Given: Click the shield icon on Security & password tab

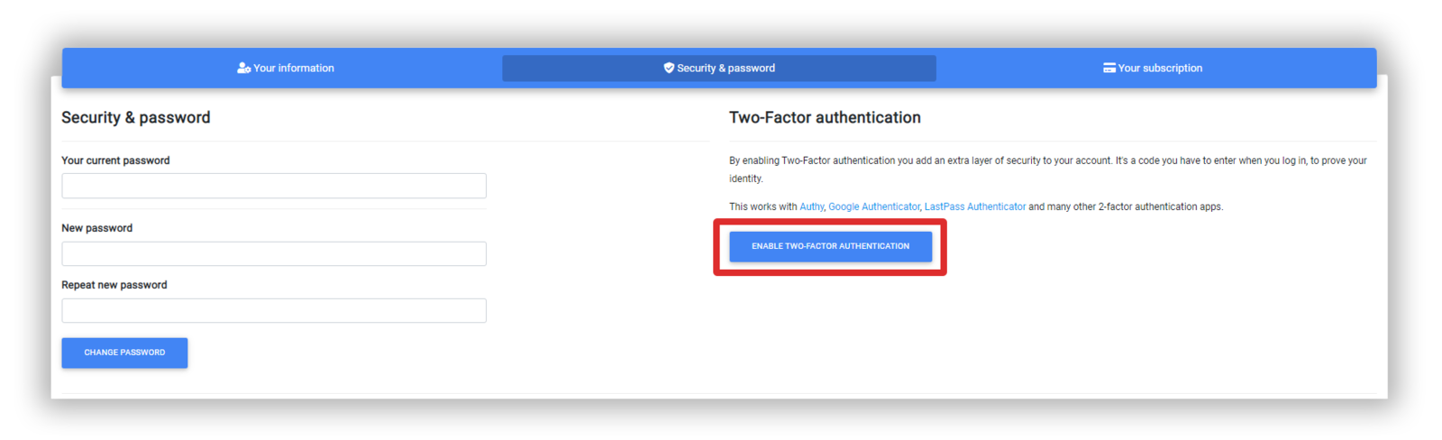Looking at the screenshot, I should pyautogui.click(x=669, y=69).
